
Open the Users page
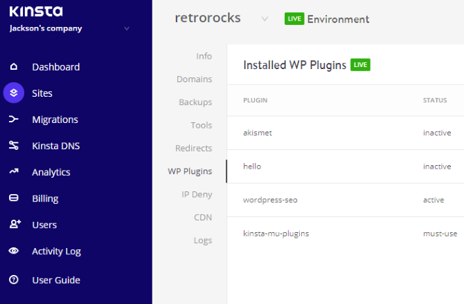click(44, 225)
